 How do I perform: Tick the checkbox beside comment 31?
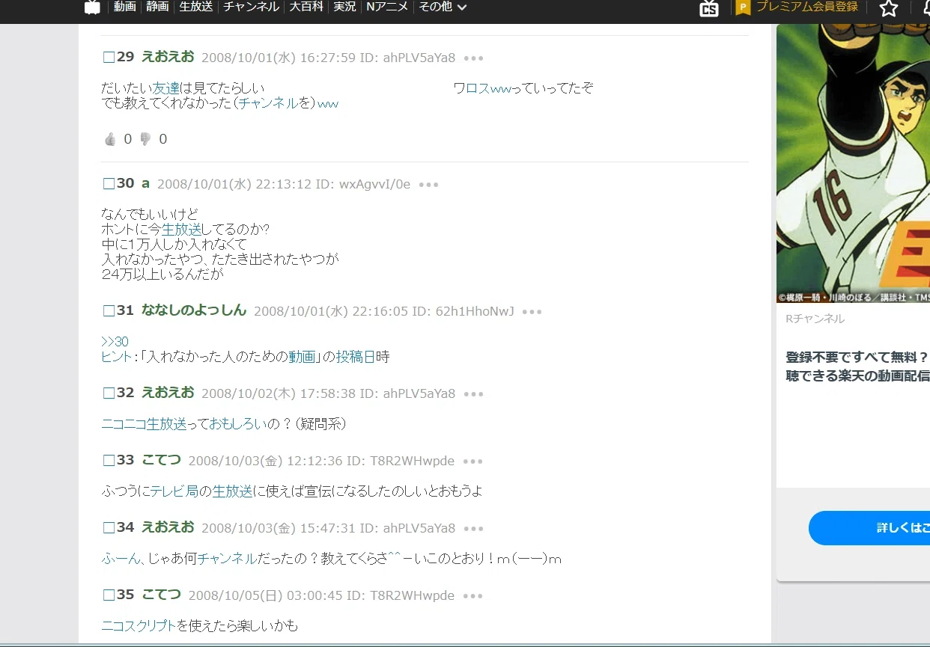pyautogui.click(x=109, y=311)
